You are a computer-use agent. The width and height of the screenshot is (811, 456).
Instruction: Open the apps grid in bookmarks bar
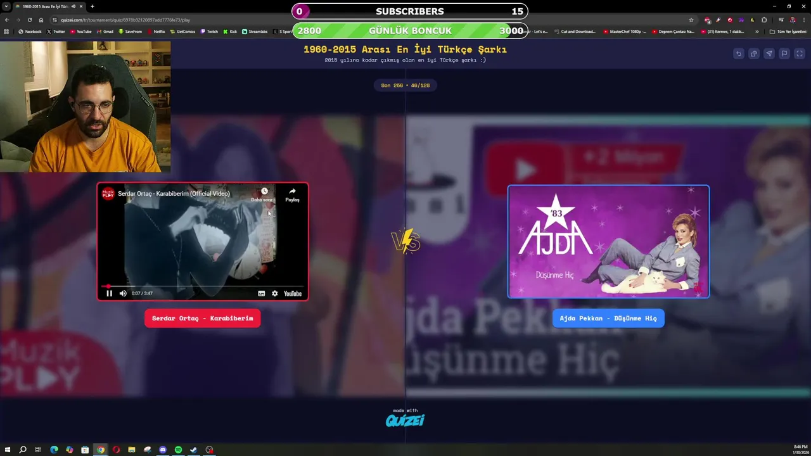click(6, 31)
